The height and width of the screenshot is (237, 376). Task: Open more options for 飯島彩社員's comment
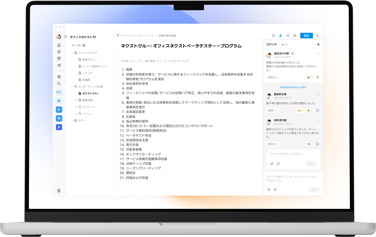pos(318,95)
